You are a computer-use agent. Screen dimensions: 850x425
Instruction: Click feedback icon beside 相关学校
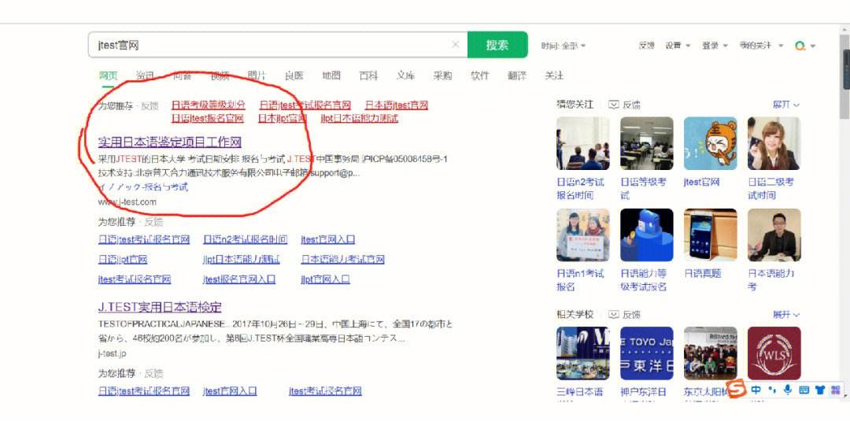coord(614,314)
